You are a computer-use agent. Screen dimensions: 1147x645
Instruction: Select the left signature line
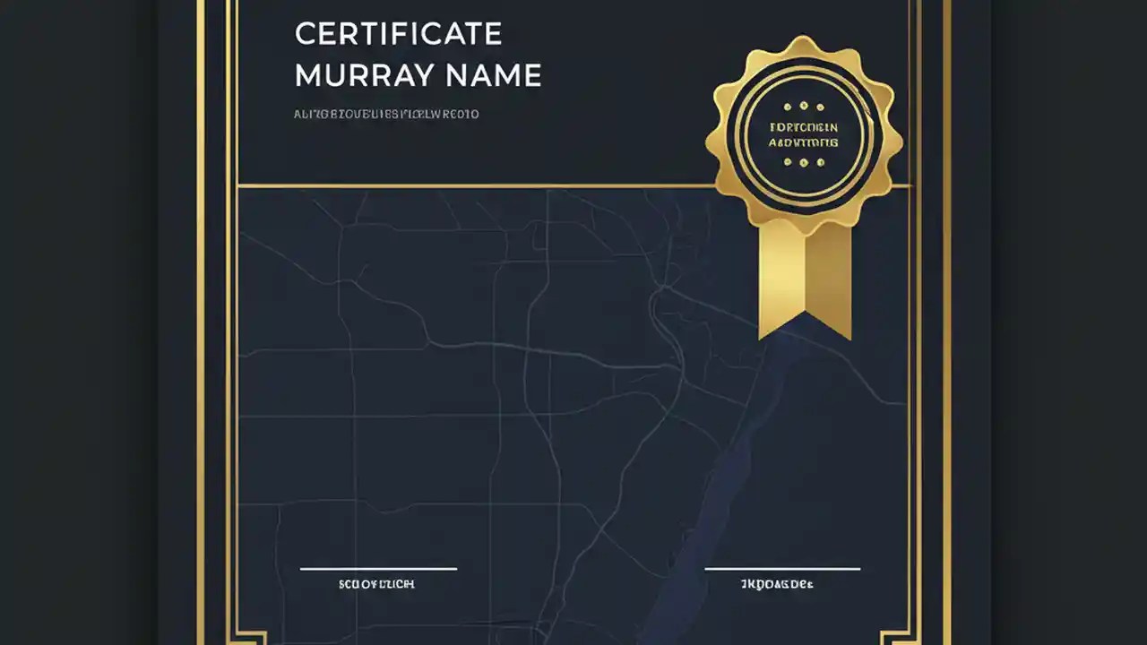click(x=378, y=568)
